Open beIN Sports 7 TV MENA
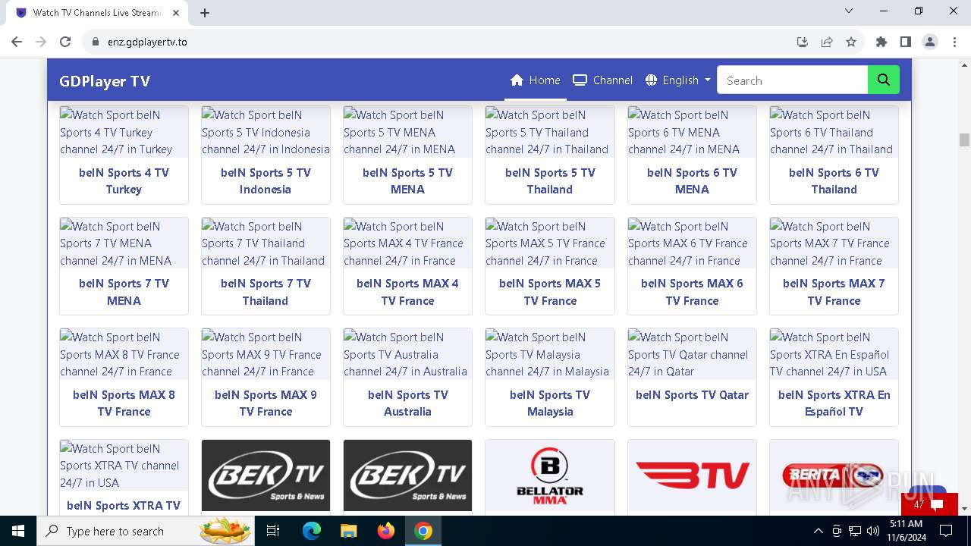Screen dimensions: 971x546 click(124, 292)
